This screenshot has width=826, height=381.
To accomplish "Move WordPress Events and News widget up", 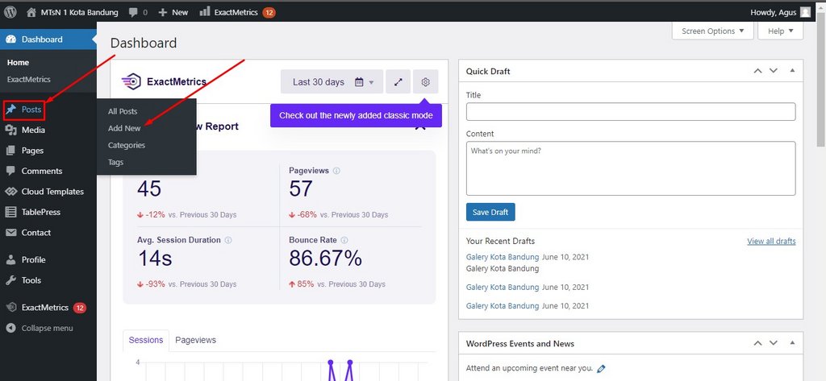I will tap(757, 343).
